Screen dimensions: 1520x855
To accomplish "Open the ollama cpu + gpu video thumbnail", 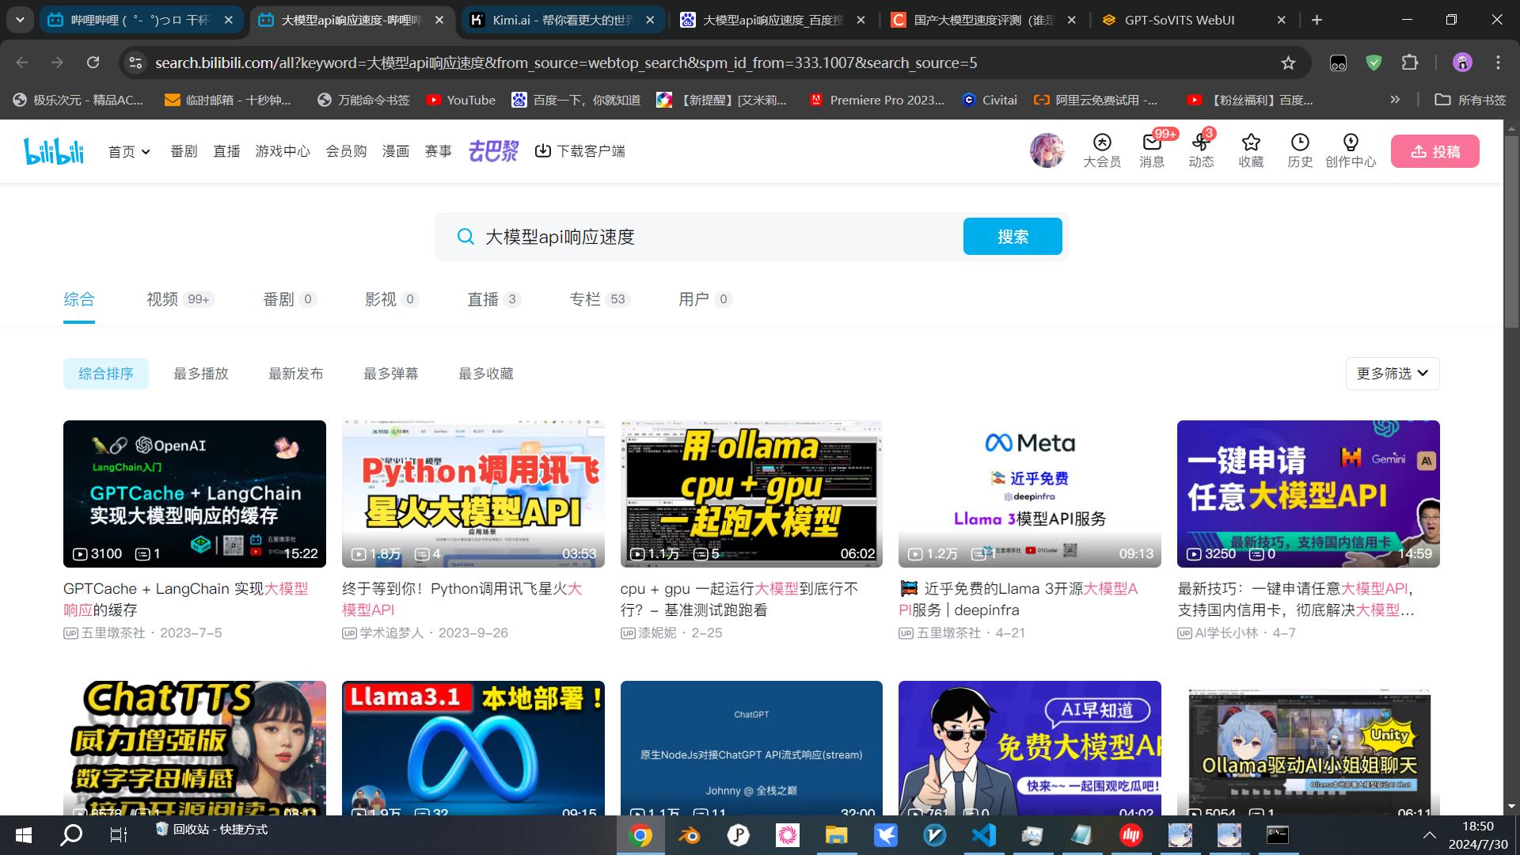I will [751, 494].
